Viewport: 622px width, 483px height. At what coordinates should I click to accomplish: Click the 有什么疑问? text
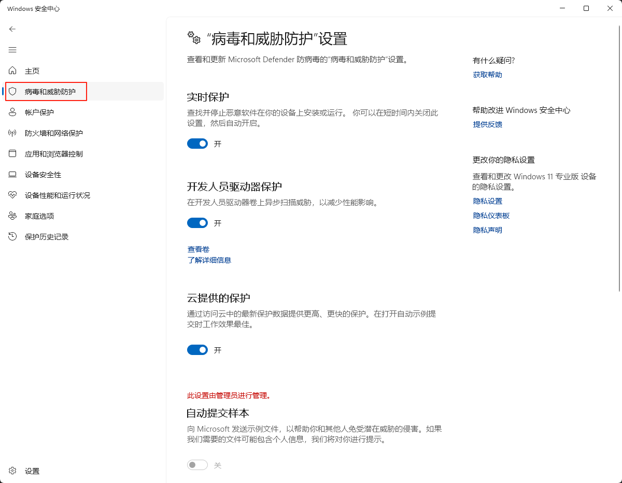pyautogui.click(x=494, y=61)
